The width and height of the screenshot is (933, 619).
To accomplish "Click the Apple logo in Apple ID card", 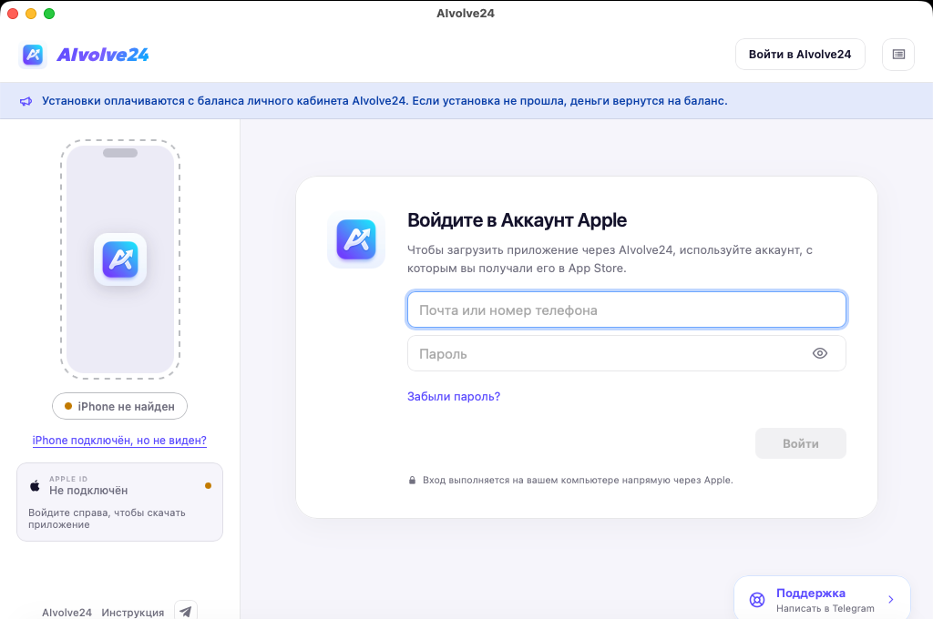I will click(36, 485).
